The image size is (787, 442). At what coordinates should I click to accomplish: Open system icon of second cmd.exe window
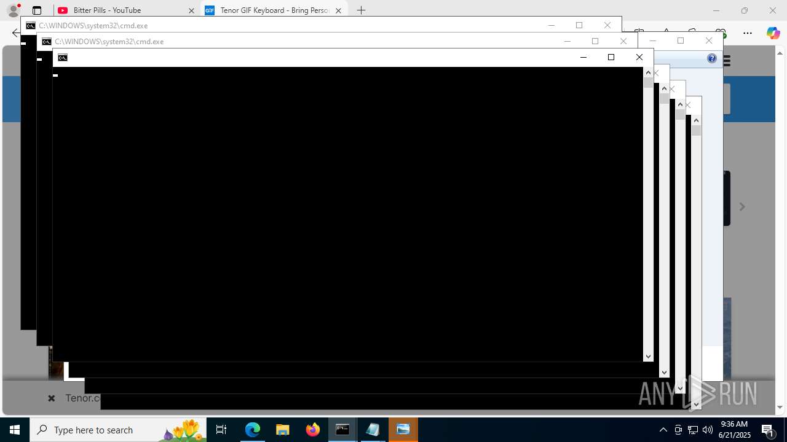coord(47,42)
